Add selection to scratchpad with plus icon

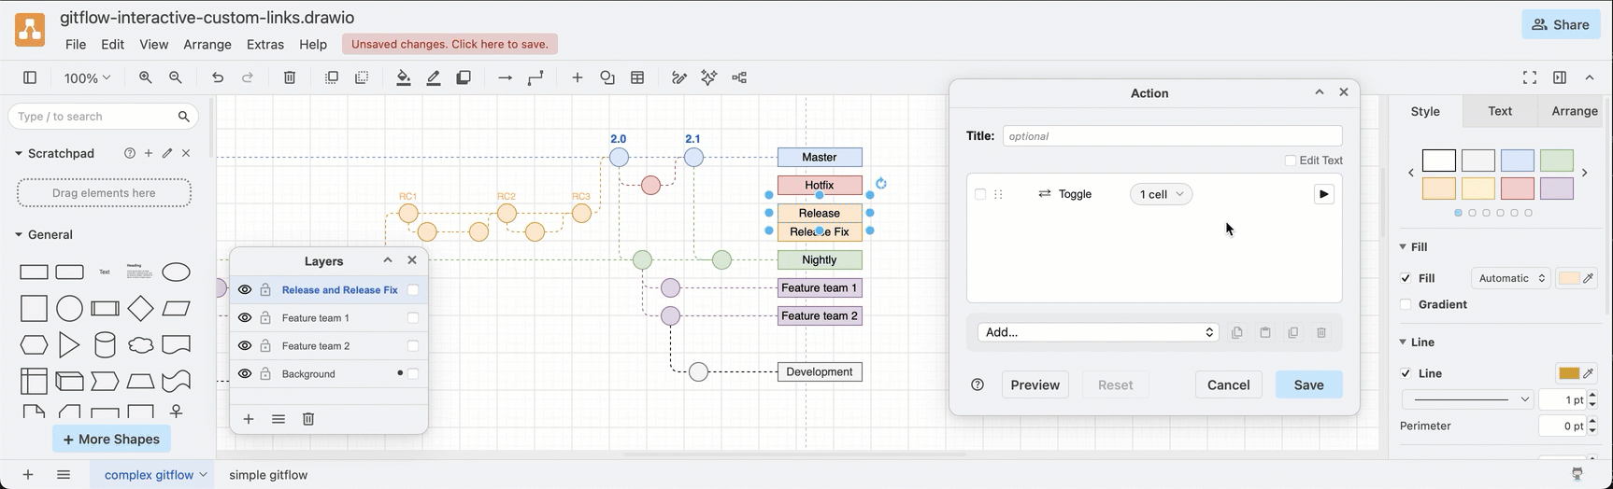[149, 153]
